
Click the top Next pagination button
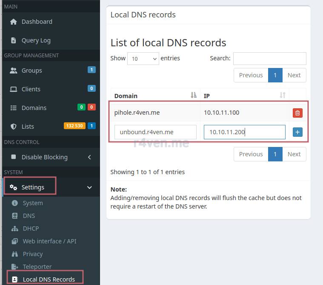pyautogui.click(x=294, y=75)
